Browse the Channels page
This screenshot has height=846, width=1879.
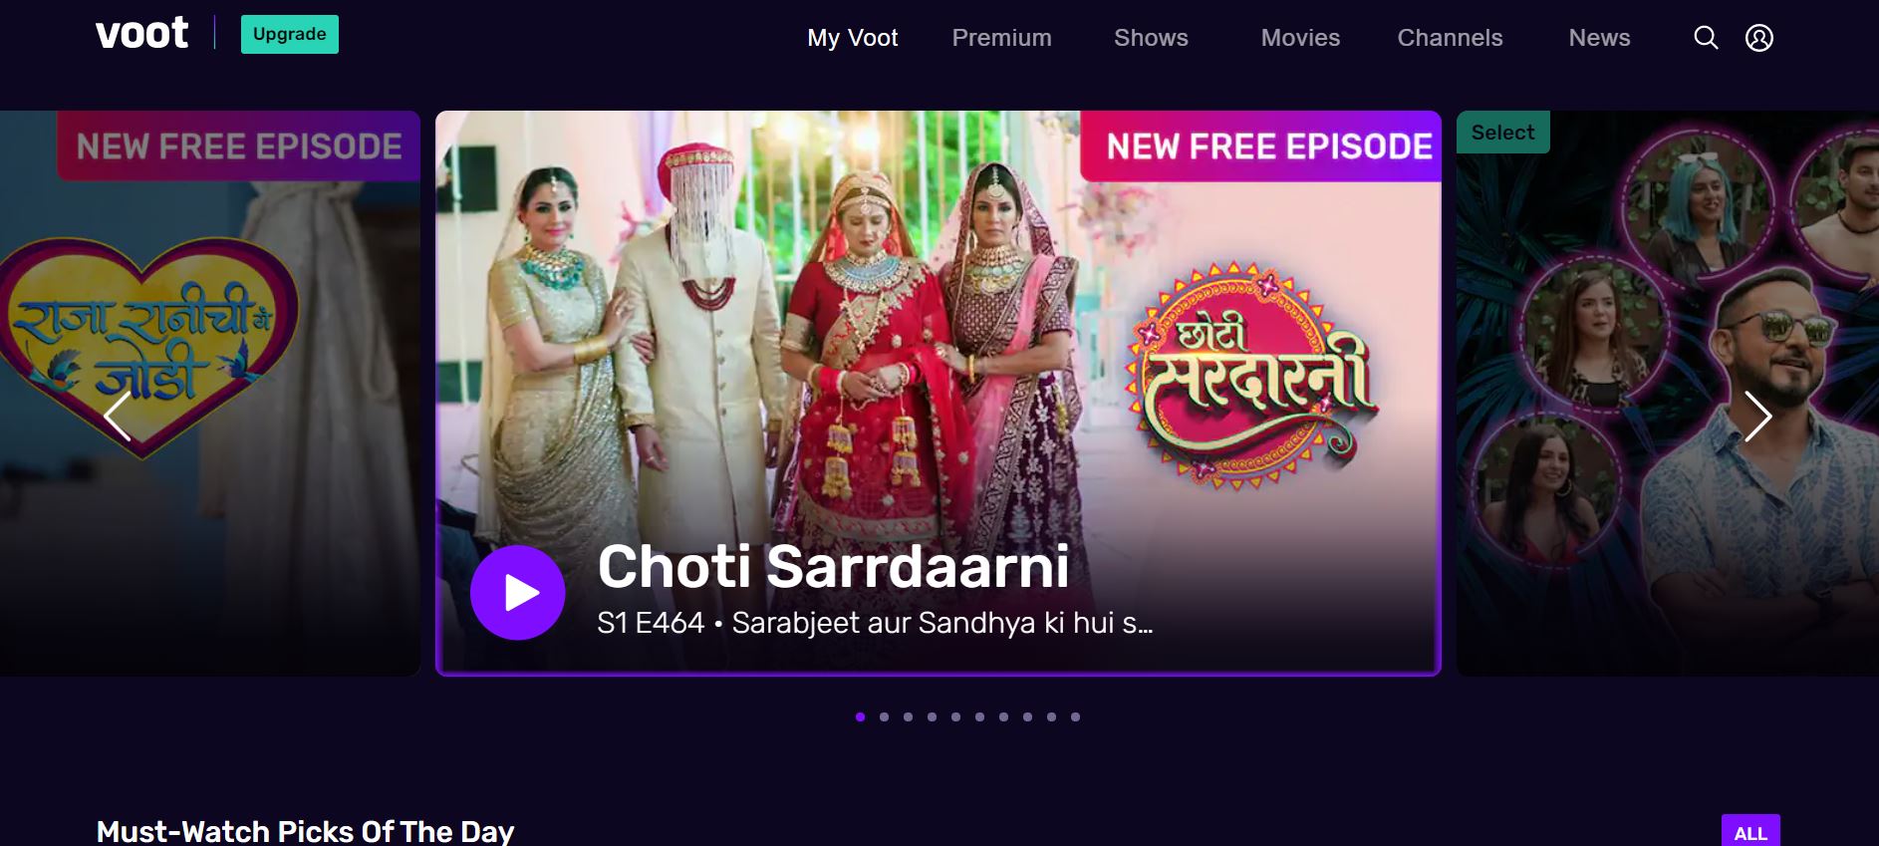1450,38
